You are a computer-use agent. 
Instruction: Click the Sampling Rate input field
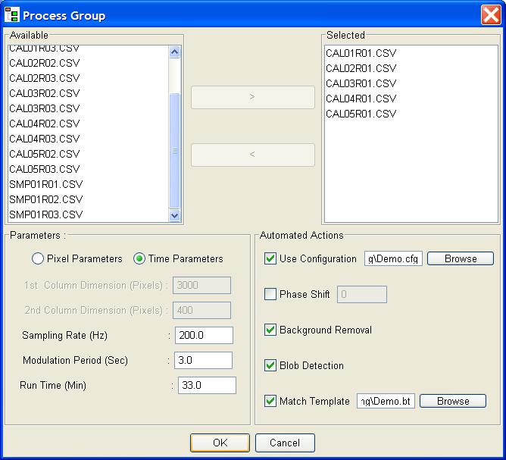click(x=203, y=336)
